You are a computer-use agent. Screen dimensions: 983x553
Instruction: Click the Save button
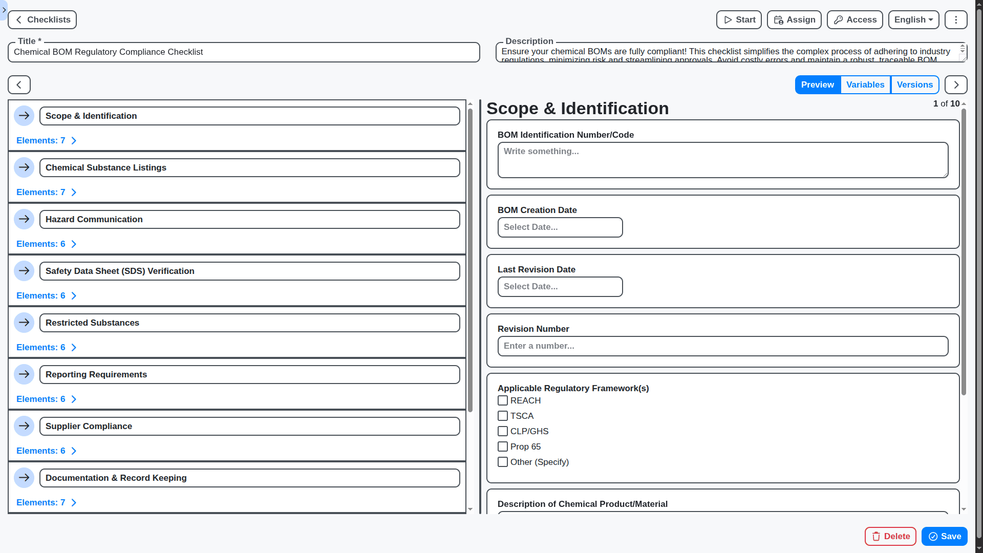944,536
